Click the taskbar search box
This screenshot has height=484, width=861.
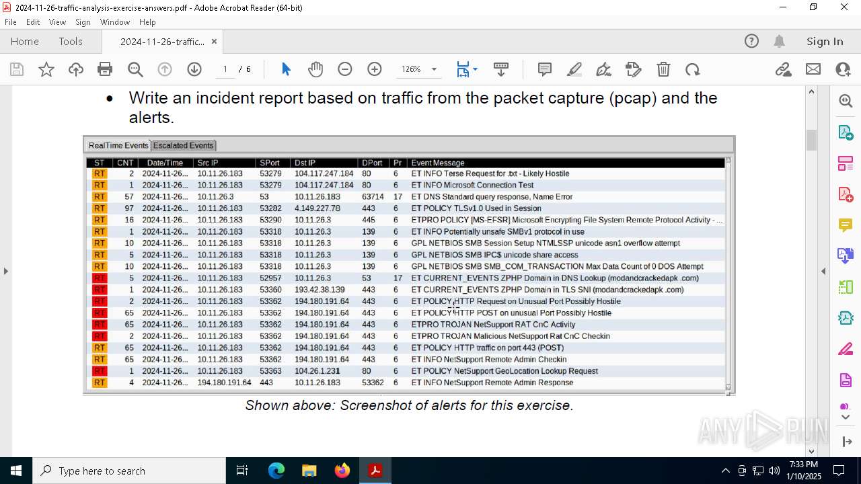129,471
